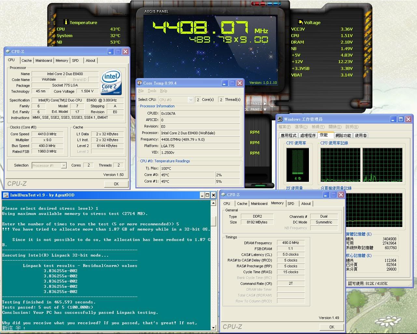Expand the panel arrow labeled OL PANEL

[x=264, y=109]
